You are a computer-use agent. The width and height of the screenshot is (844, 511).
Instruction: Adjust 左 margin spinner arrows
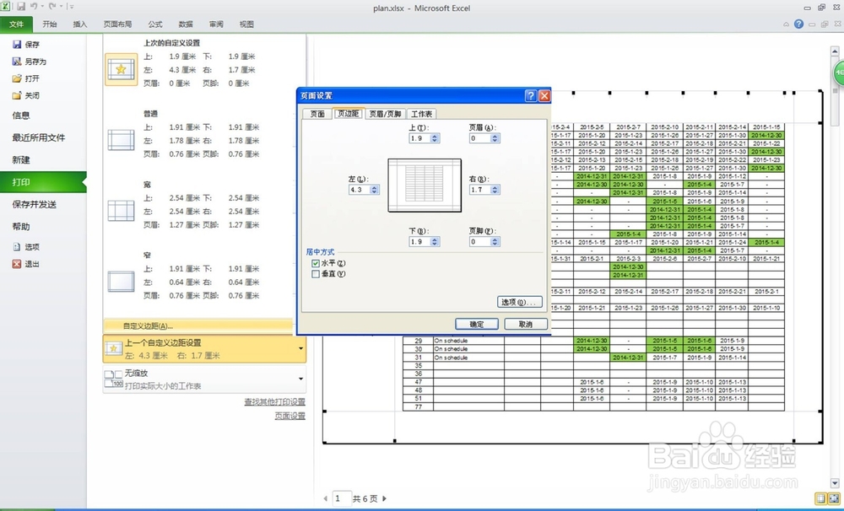point(375,190)
